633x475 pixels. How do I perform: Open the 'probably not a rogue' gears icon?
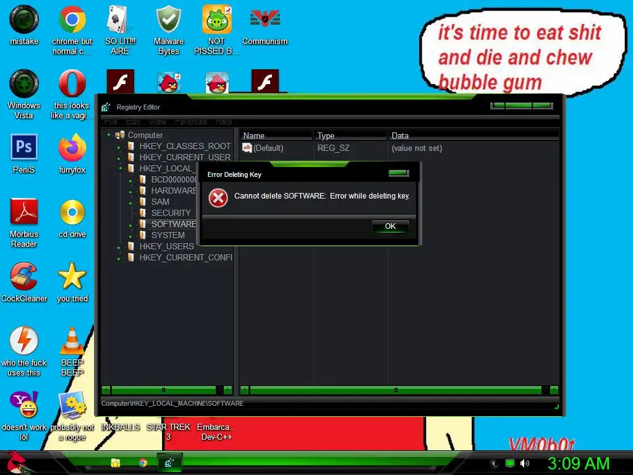(72, 404)
